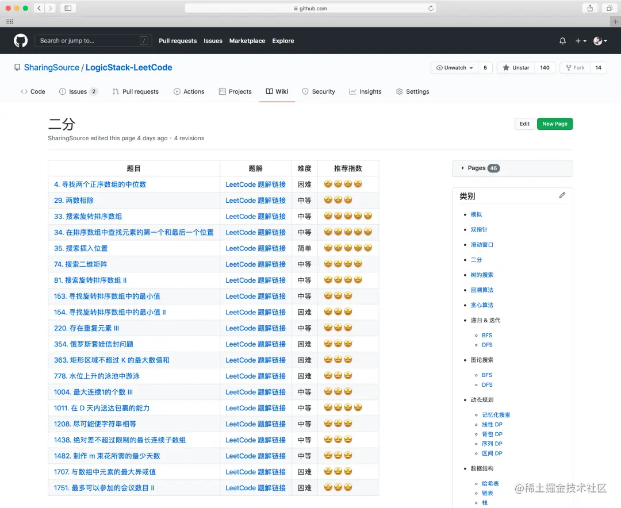Open the 模拟 category page
Viewport: 621px width, 508px height.
click(476, 214)
